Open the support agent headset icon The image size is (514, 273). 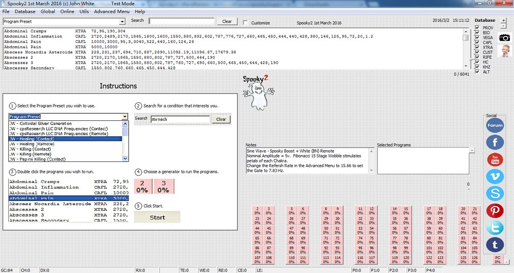(x=505, y=51)
